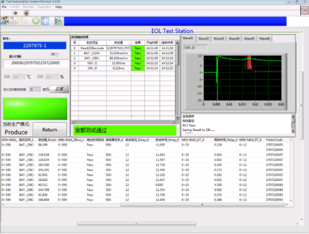Click the green play start test icon
Image resolution: width=309 pixels, height=234 pixels.
pos(36,21)
